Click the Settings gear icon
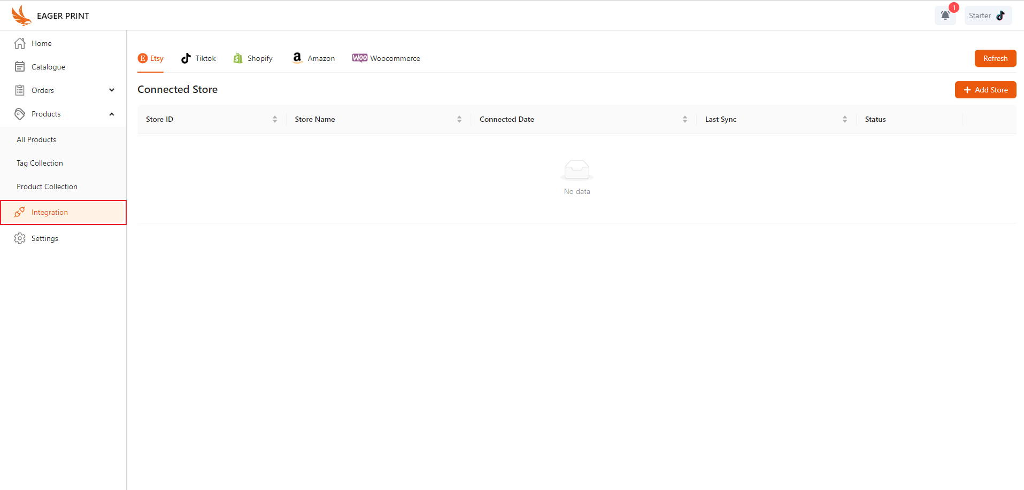This screenshot has width=1024, height=490. click(20, 238)
